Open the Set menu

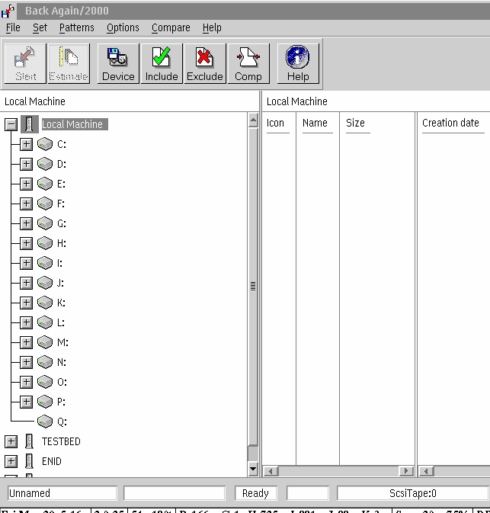[40, 27]
